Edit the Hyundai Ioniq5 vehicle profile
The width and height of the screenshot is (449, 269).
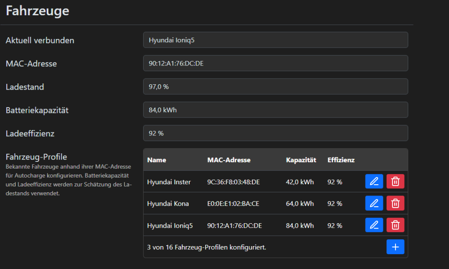tap(374, 225)
